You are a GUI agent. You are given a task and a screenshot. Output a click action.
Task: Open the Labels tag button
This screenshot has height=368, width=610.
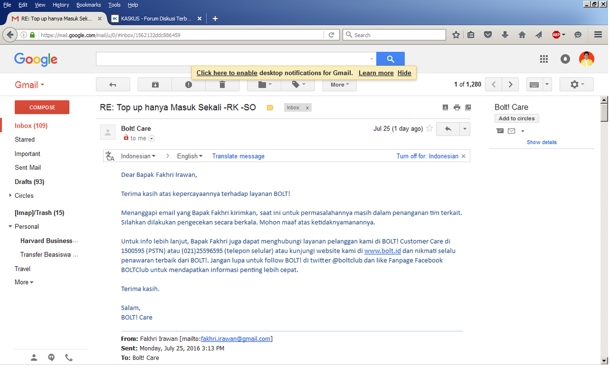click(x=298, y=84)
